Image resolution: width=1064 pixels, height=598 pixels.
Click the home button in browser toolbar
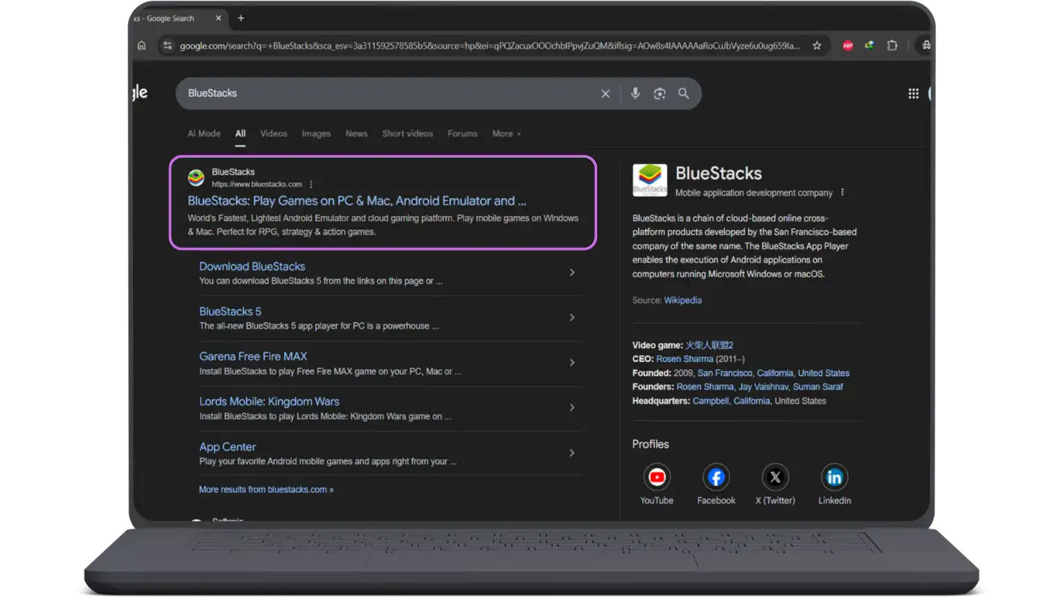(141, 46)
